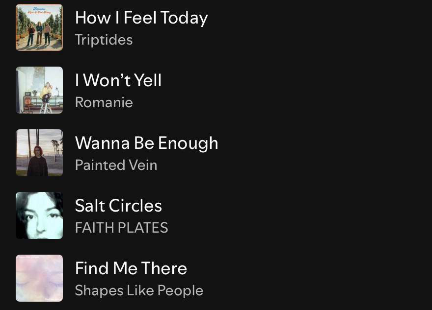Click the Wanna Be Enough cover art
Screen dimensions: 432x310
pos(39,153)
